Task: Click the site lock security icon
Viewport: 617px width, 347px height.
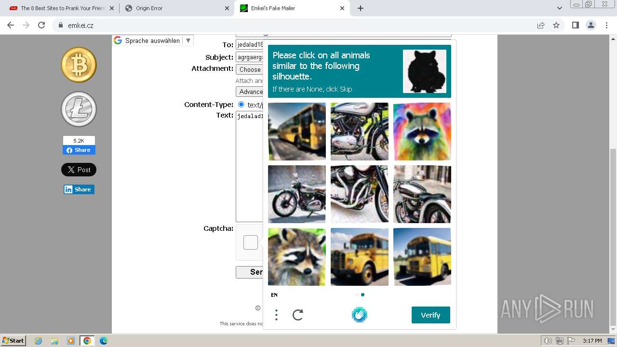Action: [60, 26]
